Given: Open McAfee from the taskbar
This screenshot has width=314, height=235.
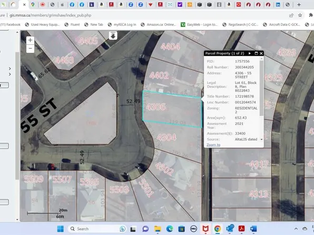Looking at the screenshot, I should point(205,229).
